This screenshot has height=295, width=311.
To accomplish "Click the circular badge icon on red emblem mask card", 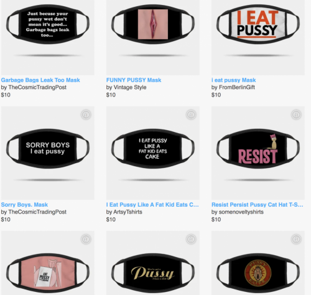I will (296, 239).
